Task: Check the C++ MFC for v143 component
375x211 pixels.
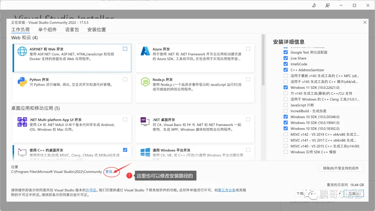Action: [285, 76]
